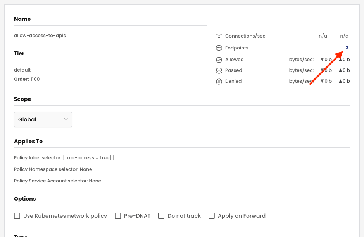
Task: Click the Passed row upload arrow value
Action: pos(344,70)
